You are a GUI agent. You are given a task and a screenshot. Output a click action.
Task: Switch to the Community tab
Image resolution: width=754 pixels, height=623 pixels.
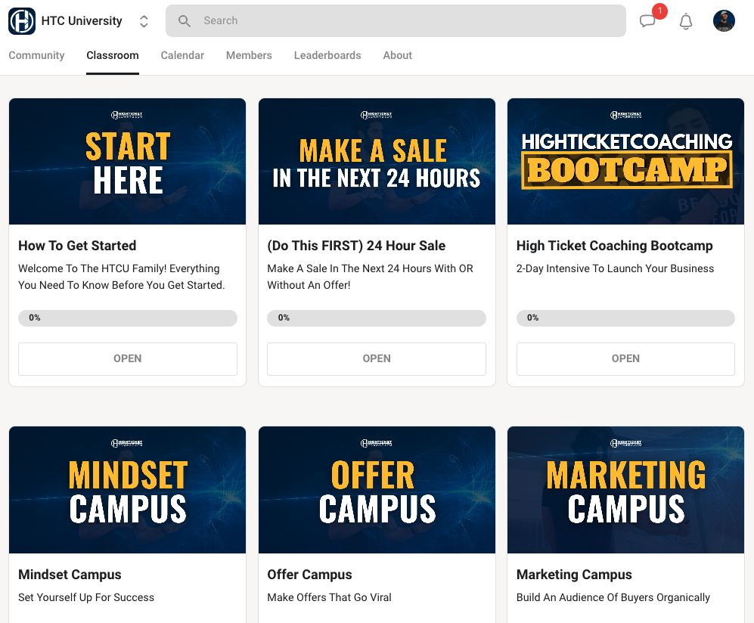click(36, 55)
